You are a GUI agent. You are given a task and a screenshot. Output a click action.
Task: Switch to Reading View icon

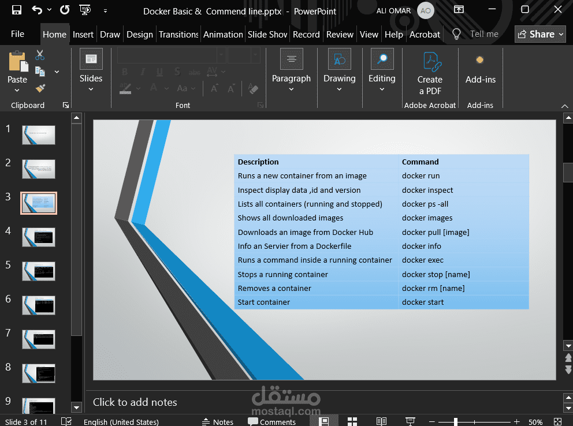click(x=381, y=421)
